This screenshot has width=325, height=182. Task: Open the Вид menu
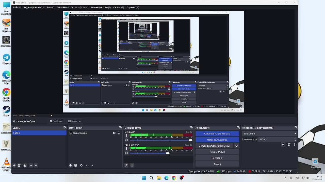click(51, 7)
